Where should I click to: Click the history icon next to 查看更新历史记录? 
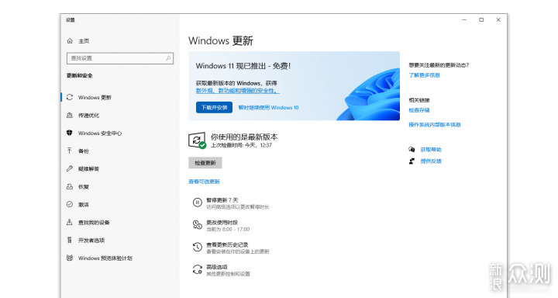point(198,247)
